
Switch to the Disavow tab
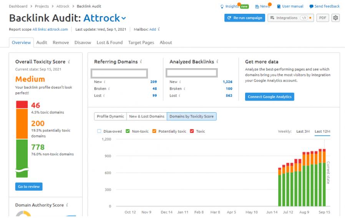coord(83,43)
